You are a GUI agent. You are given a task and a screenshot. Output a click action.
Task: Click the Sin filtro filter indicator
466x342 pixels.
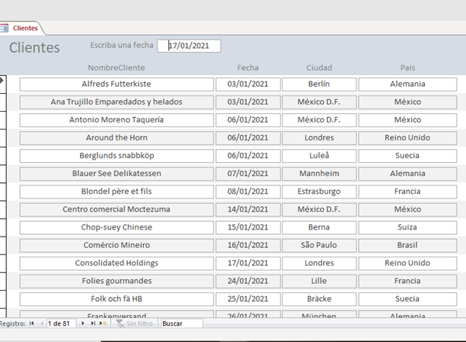point(134,323)
